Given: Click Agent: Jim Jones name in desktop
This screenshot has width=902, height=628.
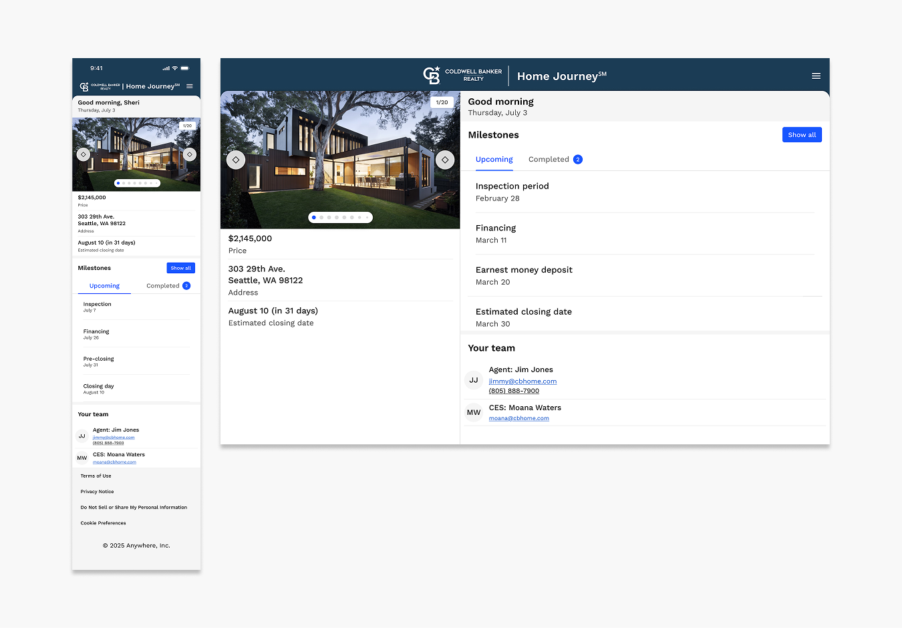Looking at the screenshot, I should (521, 369).
